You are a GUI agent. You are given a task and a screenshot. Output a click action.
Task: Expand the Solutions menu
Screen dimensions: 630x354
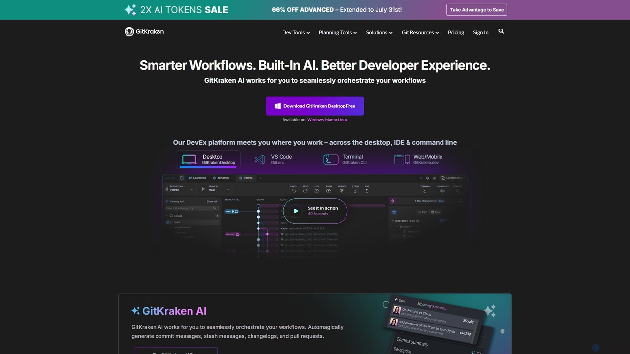pos(379,32)
